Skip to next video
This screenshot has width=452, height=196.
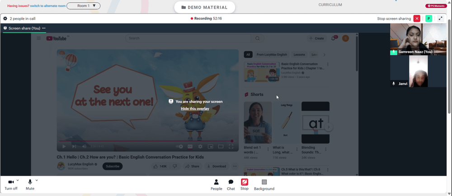pyautogui.click(x=74, y=146)
